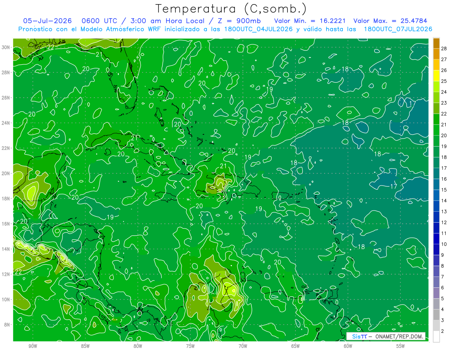Click the colorbar label 8
Screen dimensions: 454x351
tap(443, 266)
